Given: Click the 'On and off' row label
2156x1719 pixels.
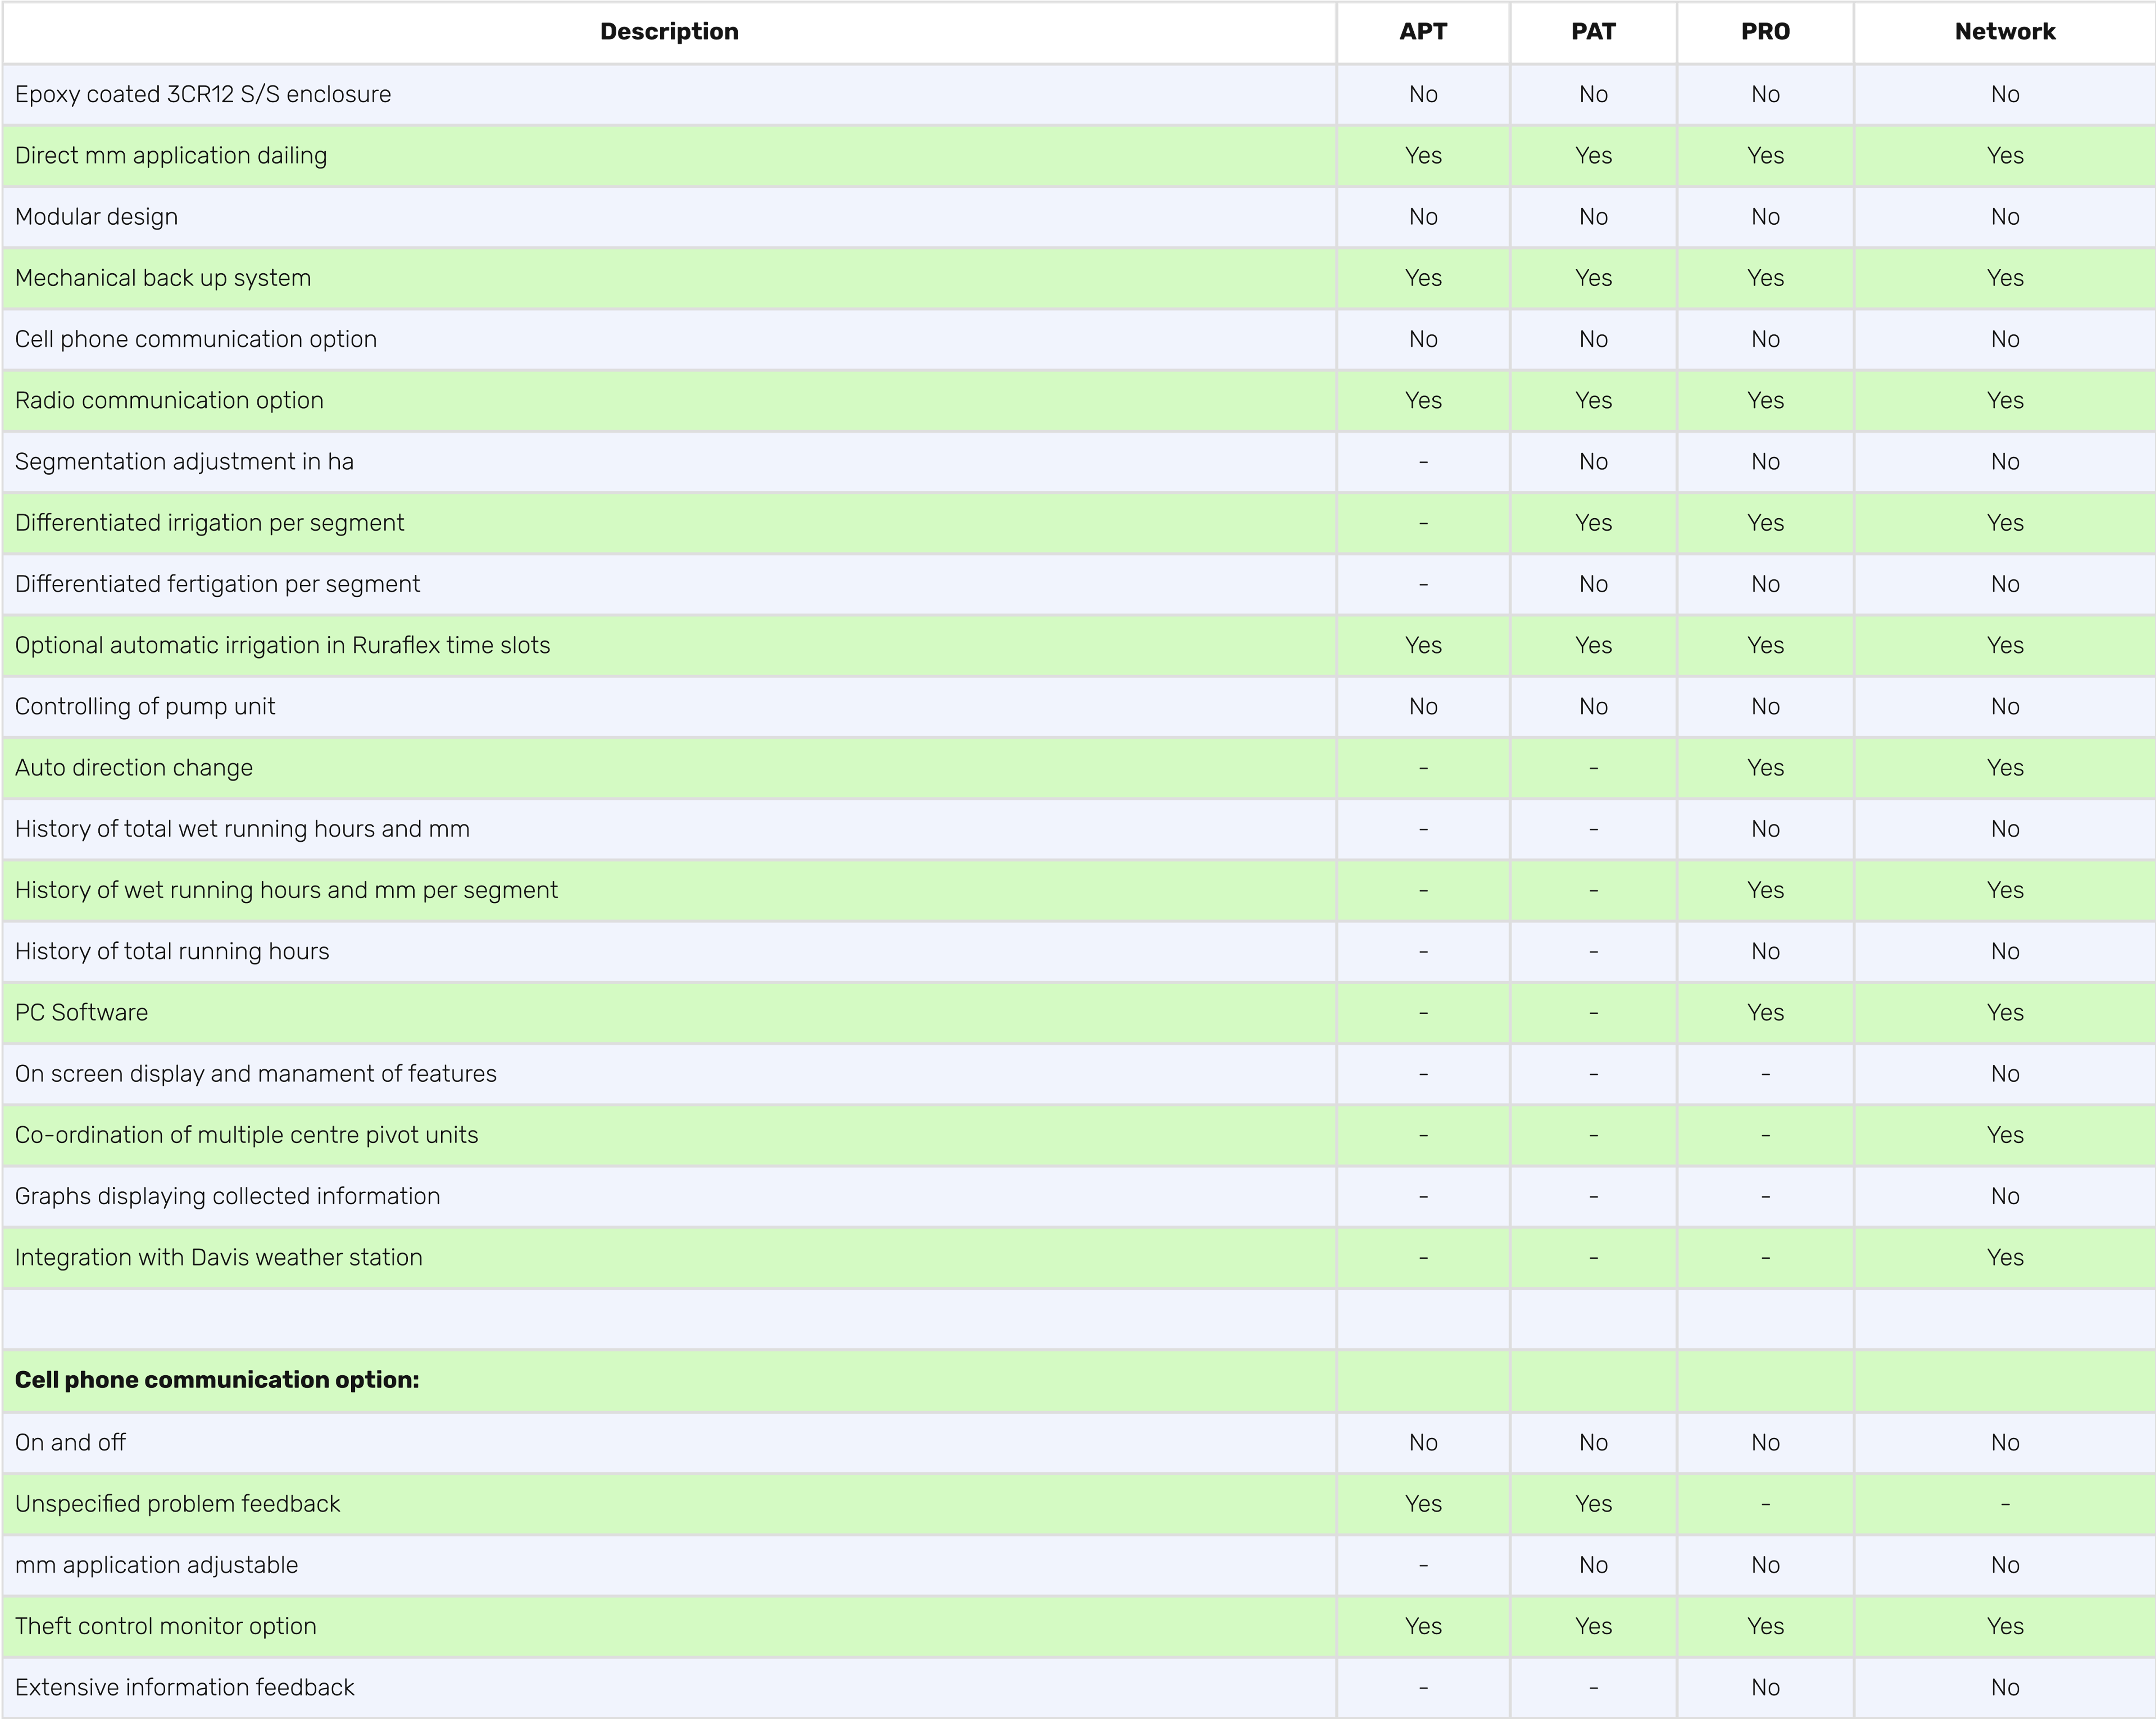Looking at the screenshot, I should (70, 1442).
